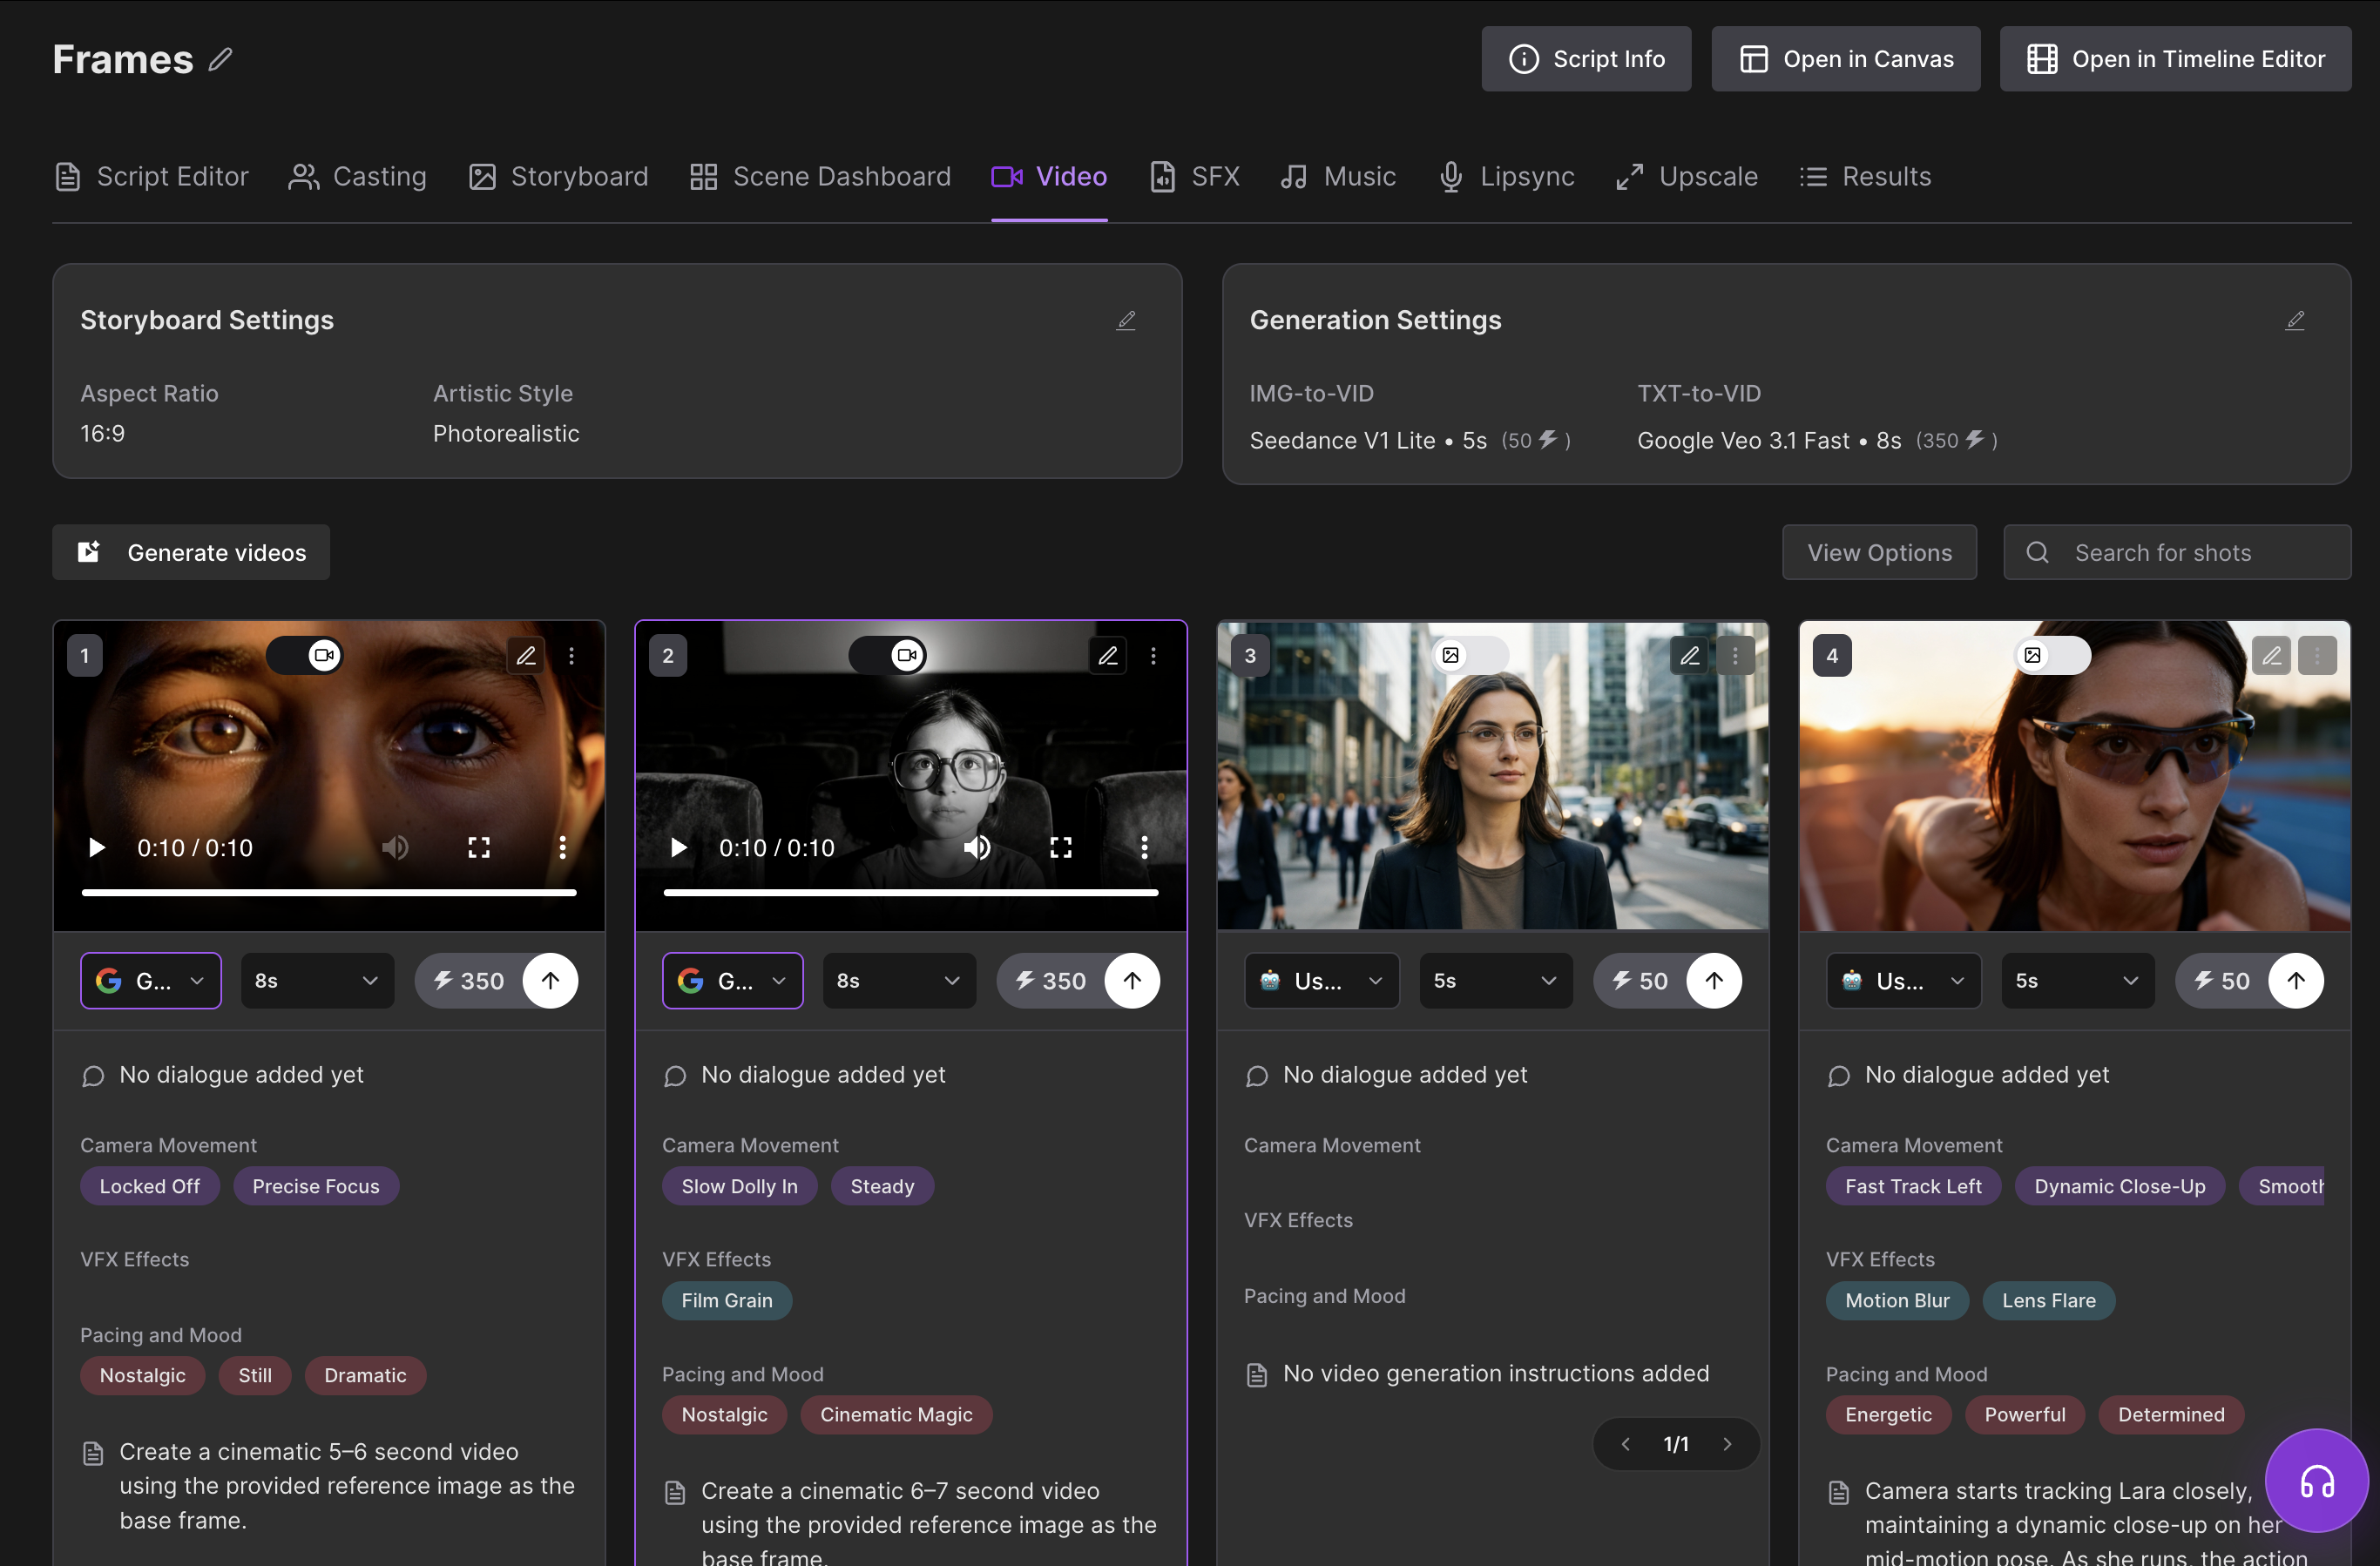Edit Storyboard Settings via pencil icon
Viewport: 2380px width, 1566px height.
(1126, 320)
